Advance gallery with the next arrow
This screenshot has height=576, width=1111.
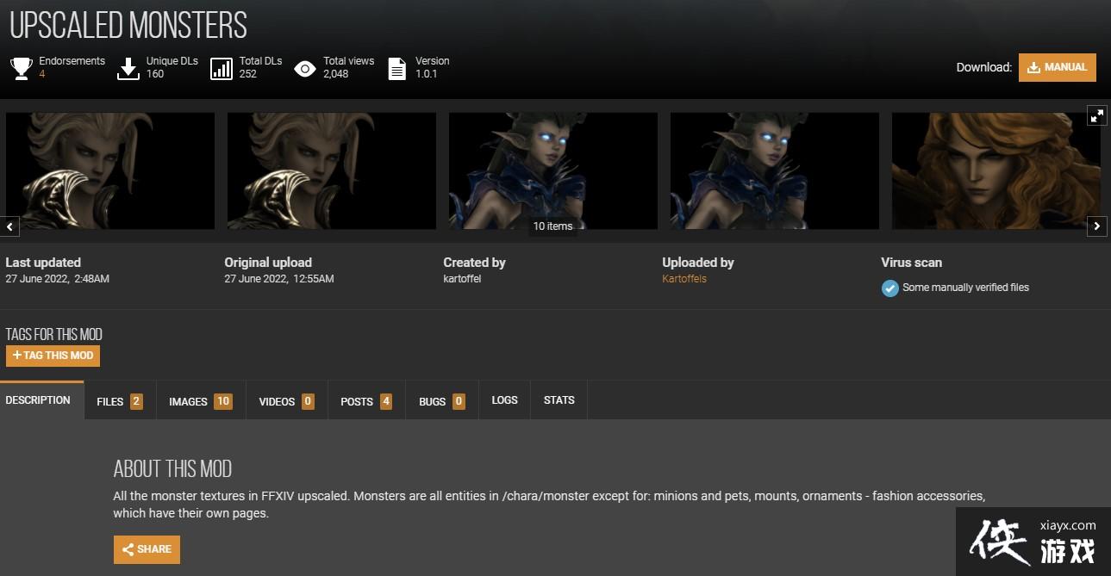pos(1096,226)
